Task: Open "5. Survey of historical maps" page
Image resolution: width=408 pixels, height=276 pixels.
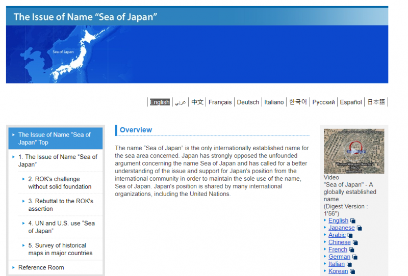Action: (x=60, y=249)
